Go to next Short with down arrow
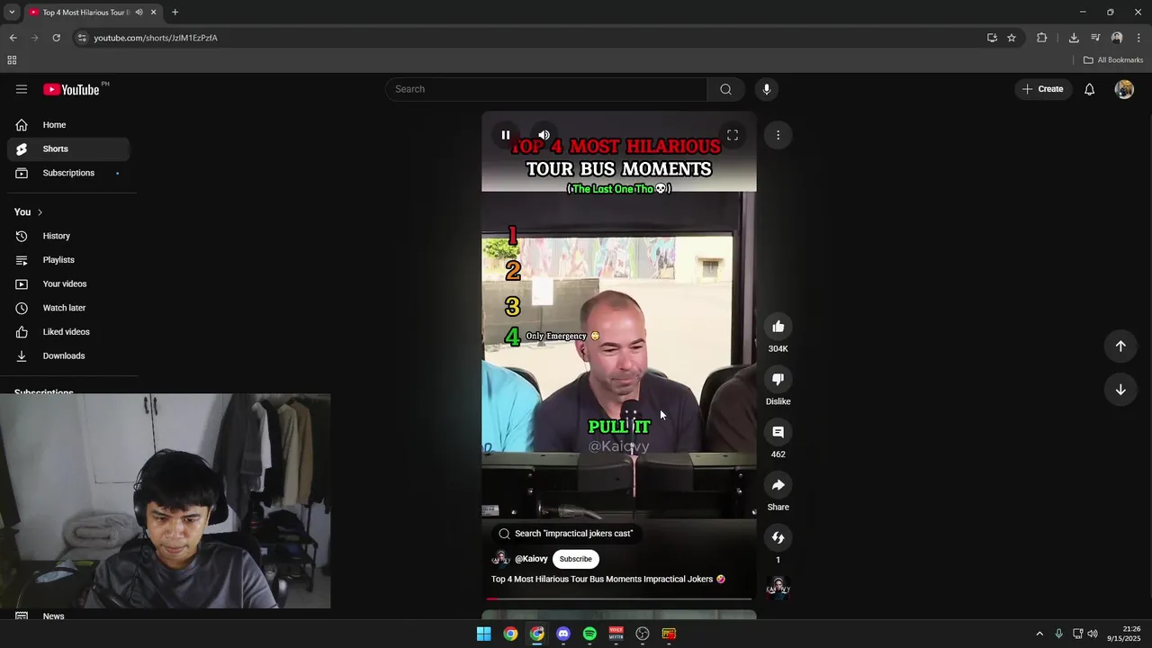Viewport: 1152px width, 648px height. pyautogui.click(x=1120, y=390)
